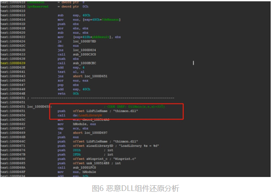
Task: Click the 图6 恶意DLL组件还原分析 caption
Action: pos(135,188)
